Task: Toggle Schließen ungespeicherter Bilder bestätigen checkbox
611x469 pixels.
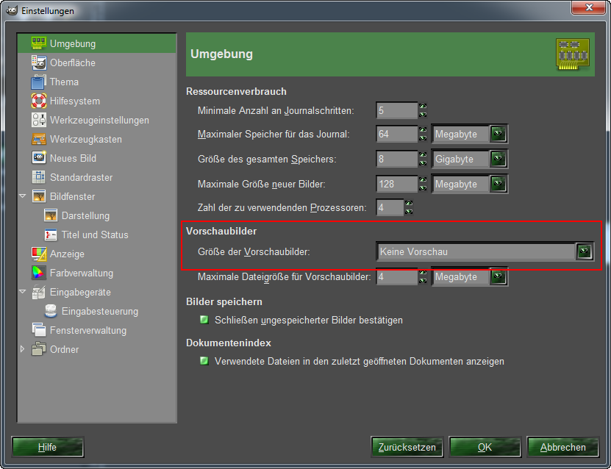Action: point(204,321)
